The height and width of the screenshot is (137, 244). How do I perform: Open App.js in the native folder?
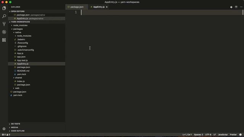(x=20, y=53)
